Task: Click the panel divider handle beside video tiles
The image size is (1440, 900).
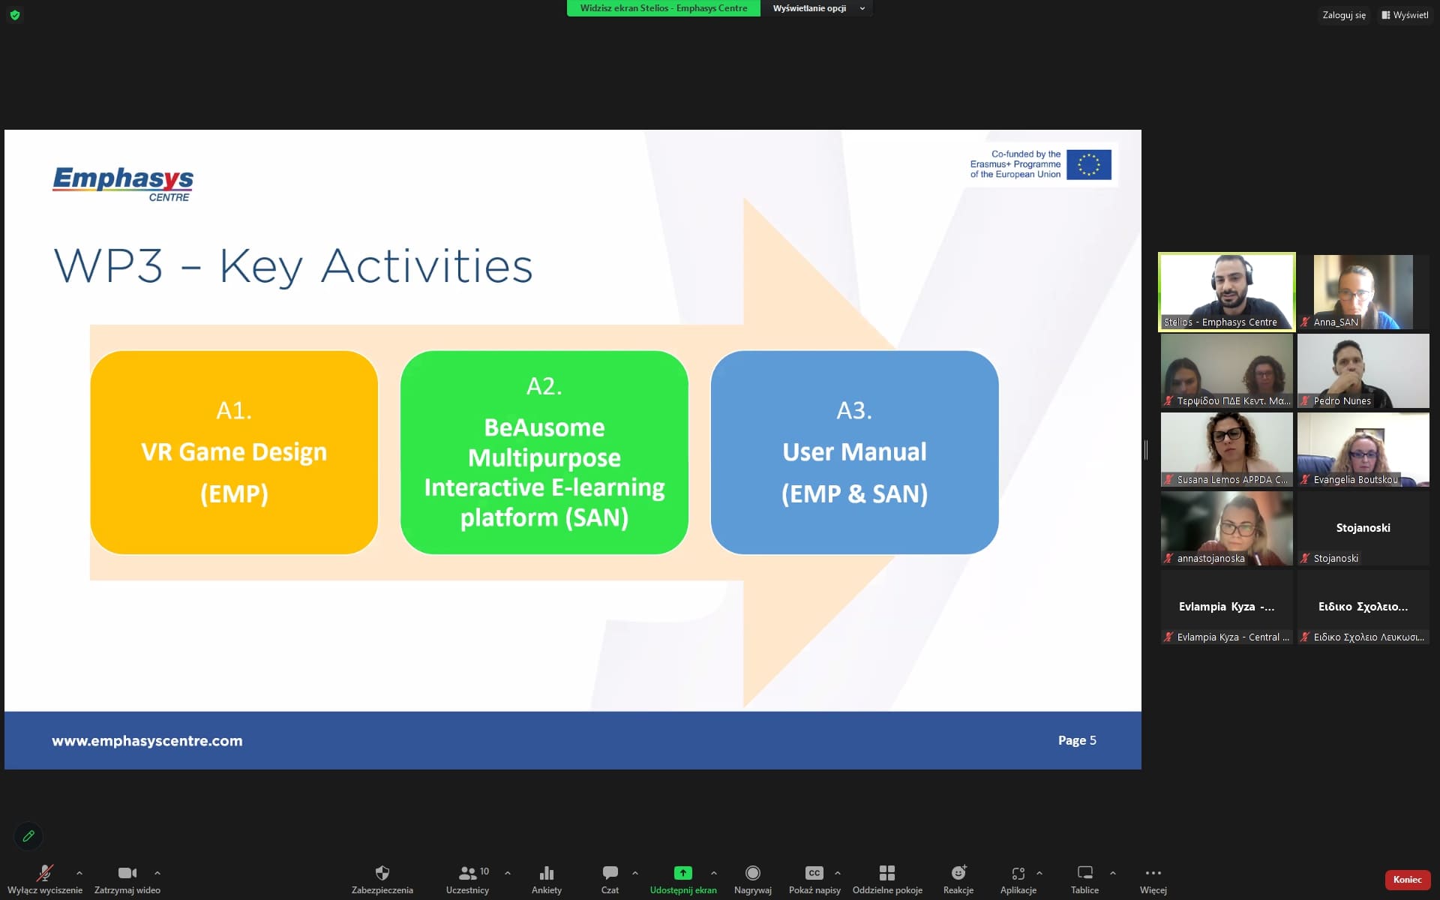Action: [1146, 450]
